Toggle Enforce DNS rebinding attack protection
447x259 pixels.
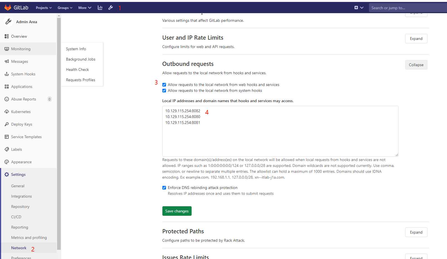coord(164,188)
